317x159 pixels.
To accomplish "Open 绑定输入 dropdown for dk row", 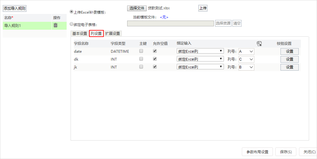I will (200, 59).
